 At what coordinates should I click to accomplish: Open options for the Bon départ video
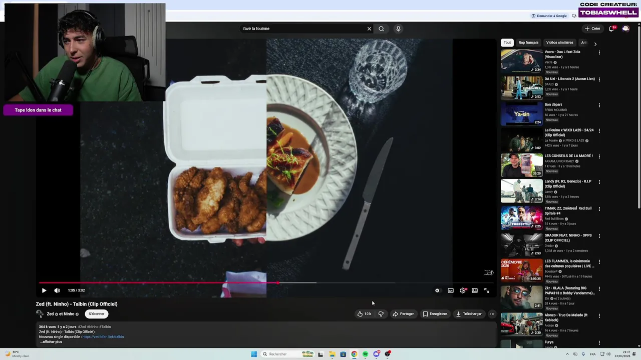coord(599,105)
